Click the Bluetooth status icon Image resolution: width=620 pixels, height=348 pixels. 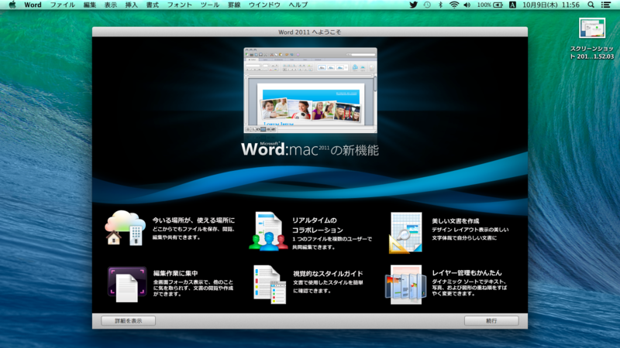pyautogui.click(x=440, y=5)
